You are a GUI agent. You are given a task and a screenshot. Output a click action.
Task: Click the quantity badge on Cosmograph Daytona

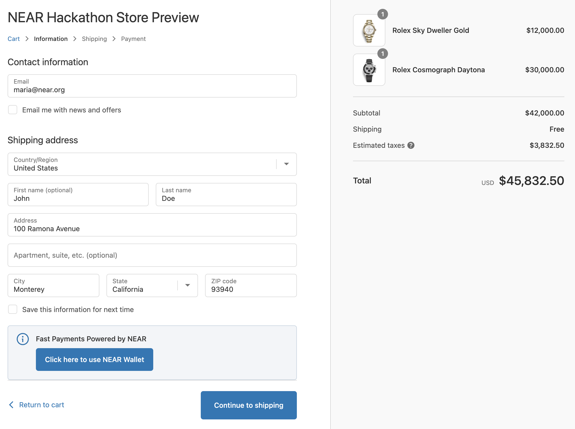click(383, 54)
